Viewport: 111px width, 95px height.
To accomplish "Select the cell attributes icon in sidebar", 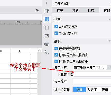I will [x=47, y=19].
